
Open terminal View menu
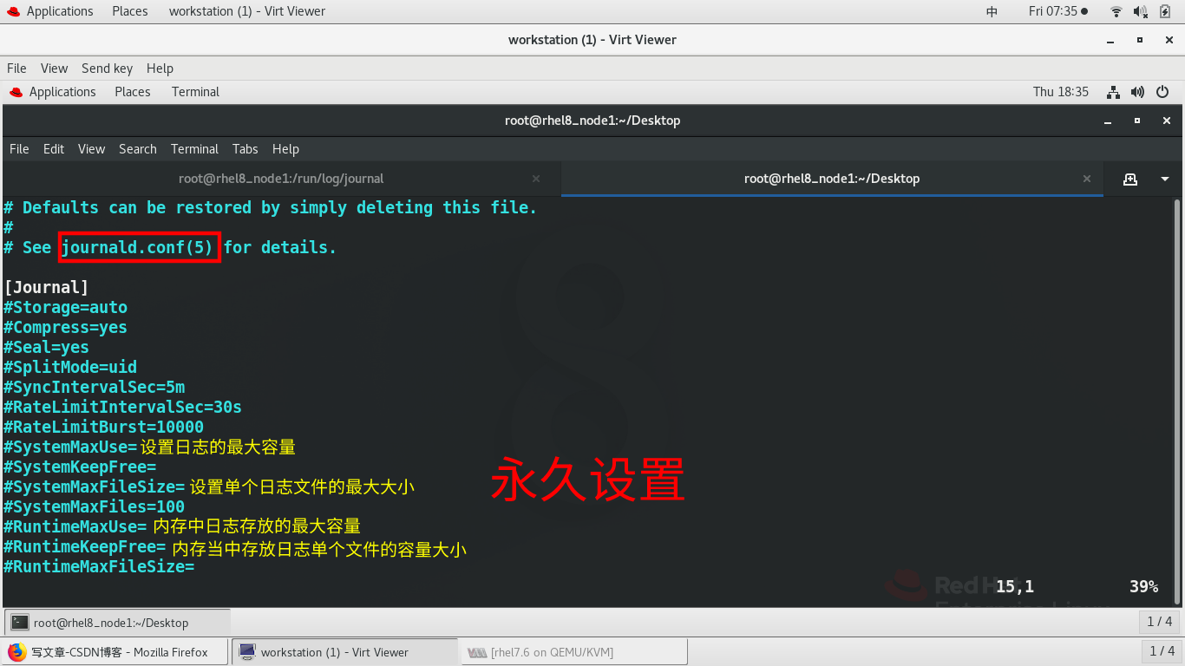[x=91, y=149]
